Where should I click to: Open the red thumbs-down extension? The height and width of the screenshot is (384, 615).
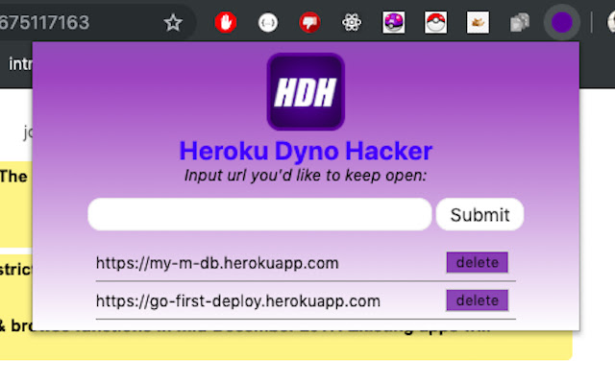click(309, 22)
